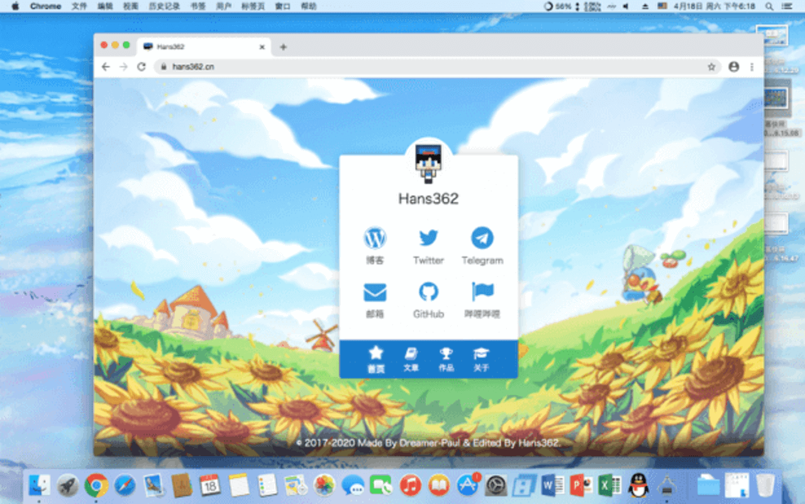Launch PowerPoint from the dock

click(x=581, y=485)
